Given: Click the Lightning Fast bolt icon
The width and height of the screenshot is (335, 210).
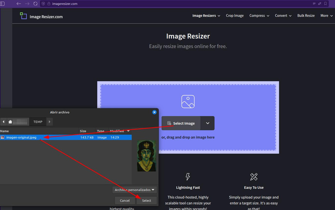Looking at the screenshot, I should tap(188, 177).
